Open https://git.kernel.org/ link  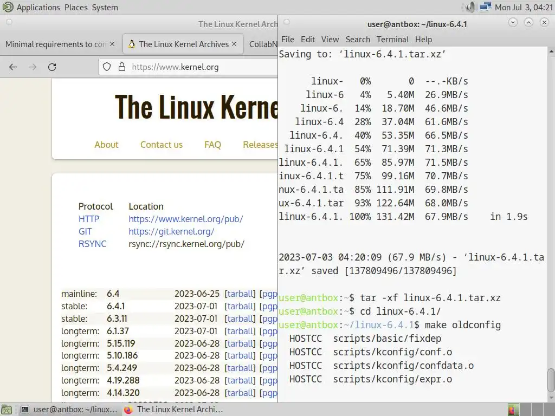171,231
